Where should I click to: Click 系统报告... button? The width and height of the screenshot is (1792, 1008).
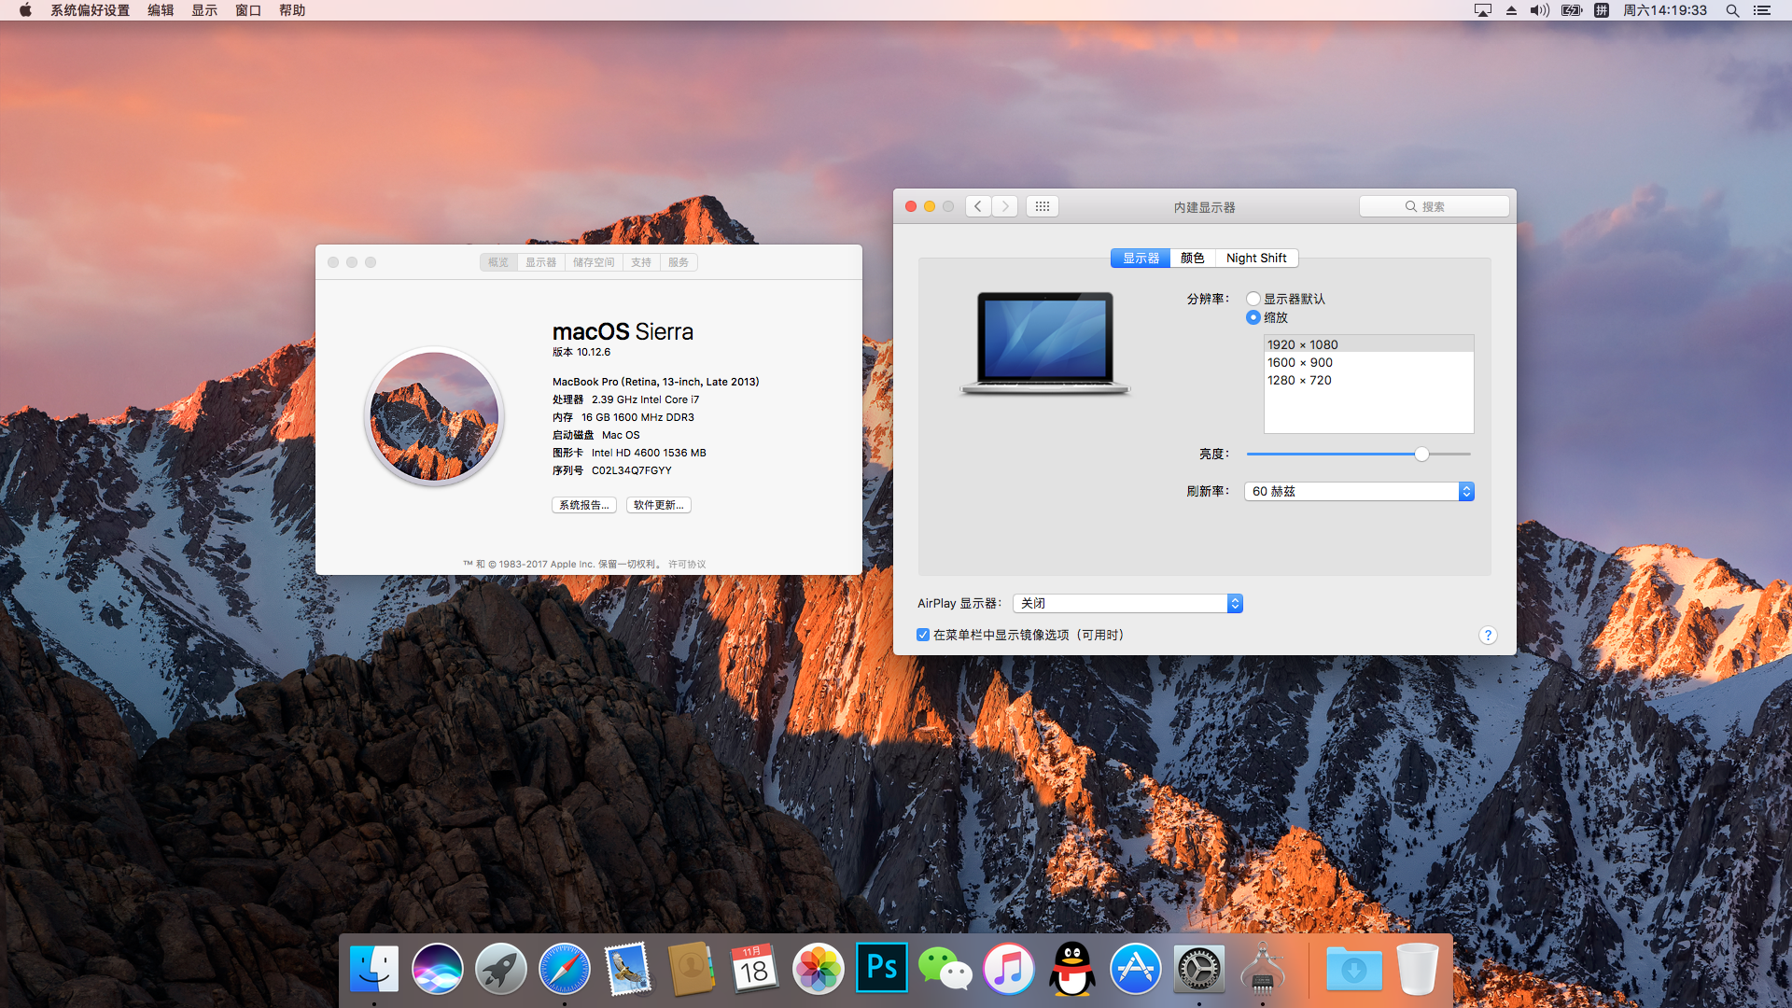[x=584, y=505]
